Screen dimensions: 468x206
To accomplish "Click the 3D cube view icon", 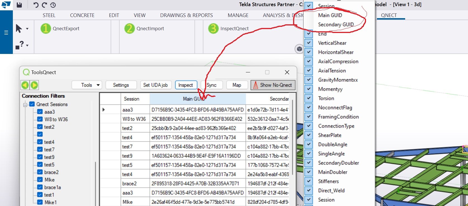I will pos(299,49).
